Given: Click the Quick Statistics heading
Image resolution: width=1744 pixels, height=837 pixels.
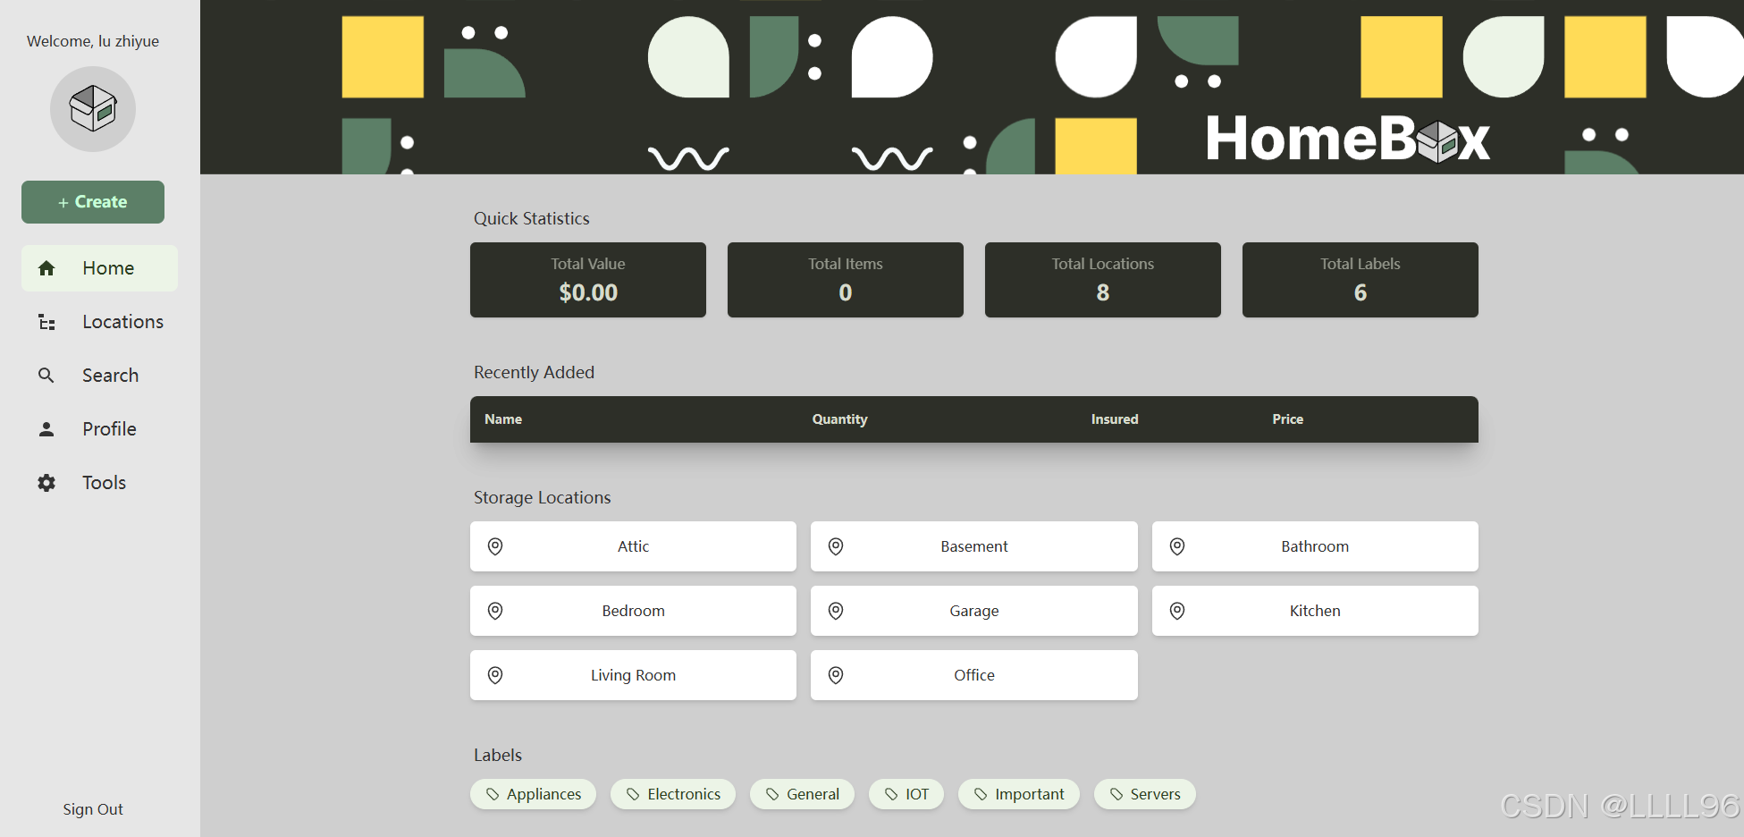Looking at the screenshot, I should [532, 219].
